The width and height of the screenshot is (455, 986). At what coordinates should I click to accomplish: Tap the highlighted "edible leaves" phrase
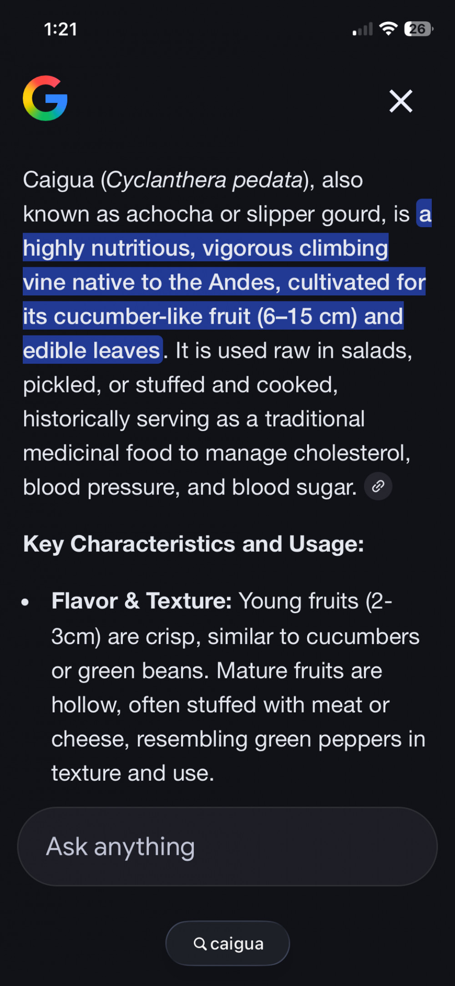coord(92,351)
